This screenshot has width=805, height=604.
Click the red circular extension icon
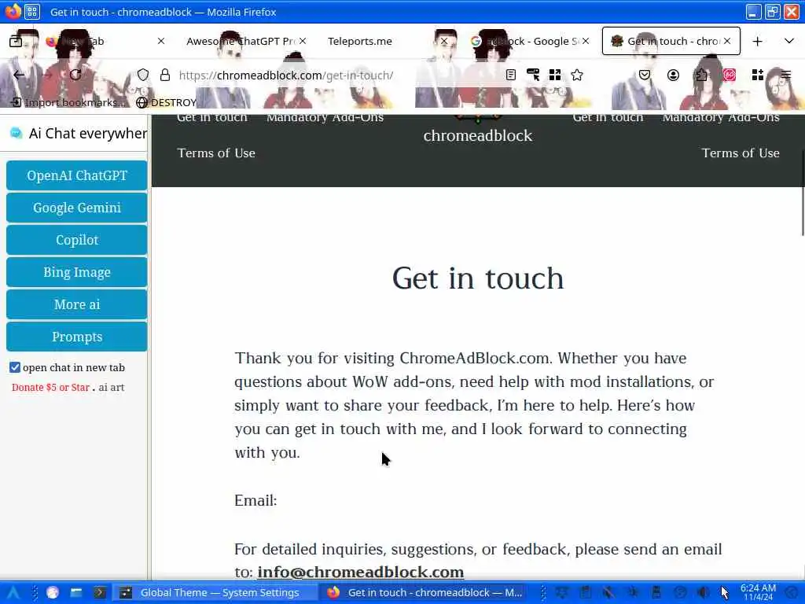coord(730,75)
